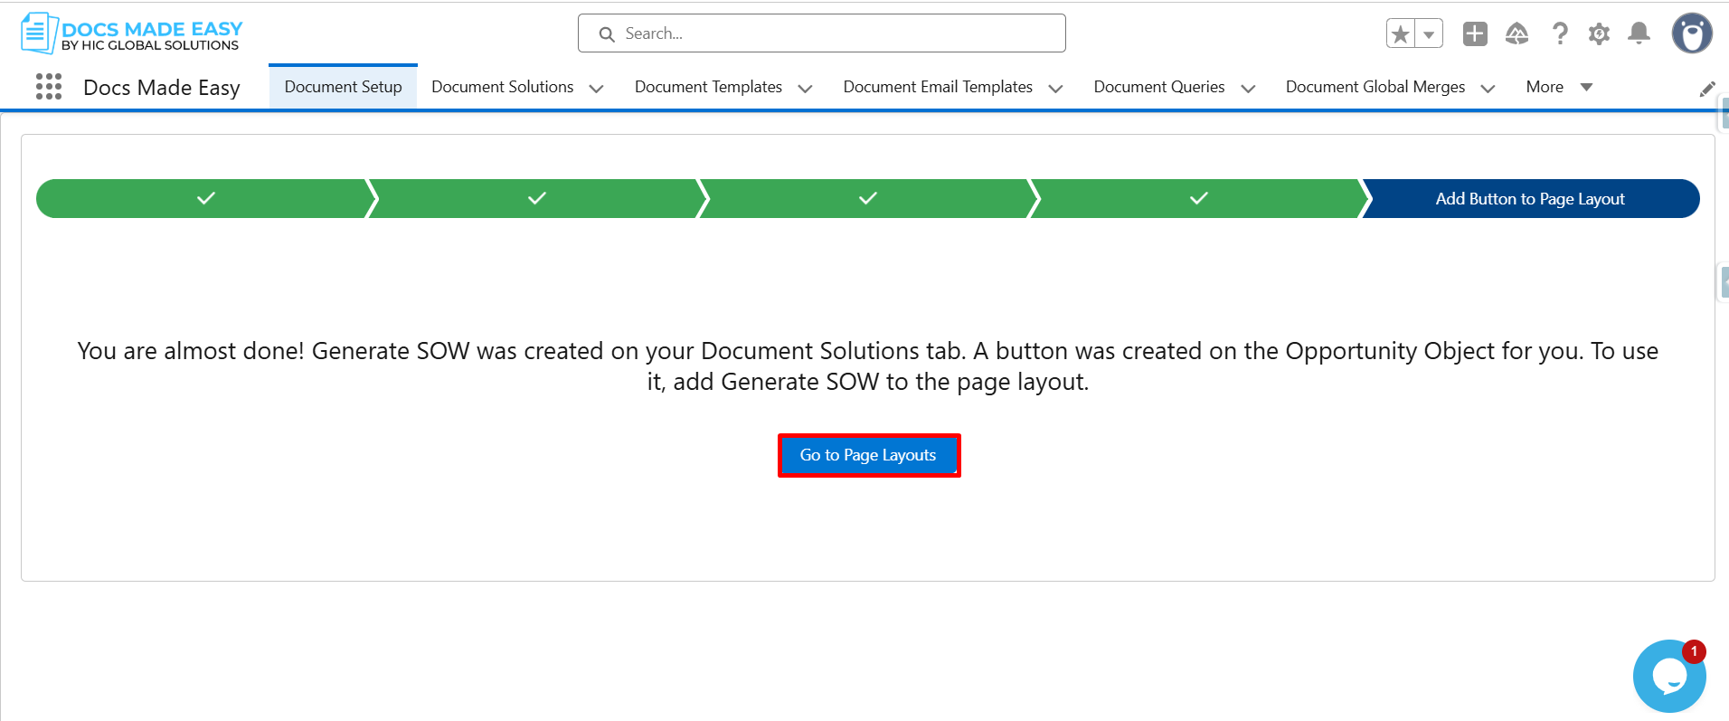Open the Document Solutions tab

coord(502,87)
